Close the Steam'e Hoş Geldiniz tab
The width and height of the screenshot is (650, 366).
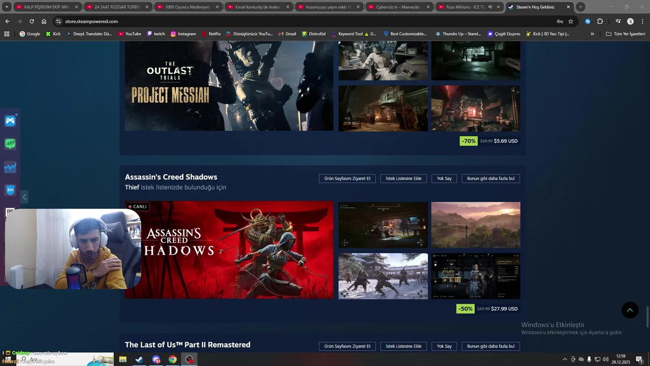pos(568,7)
